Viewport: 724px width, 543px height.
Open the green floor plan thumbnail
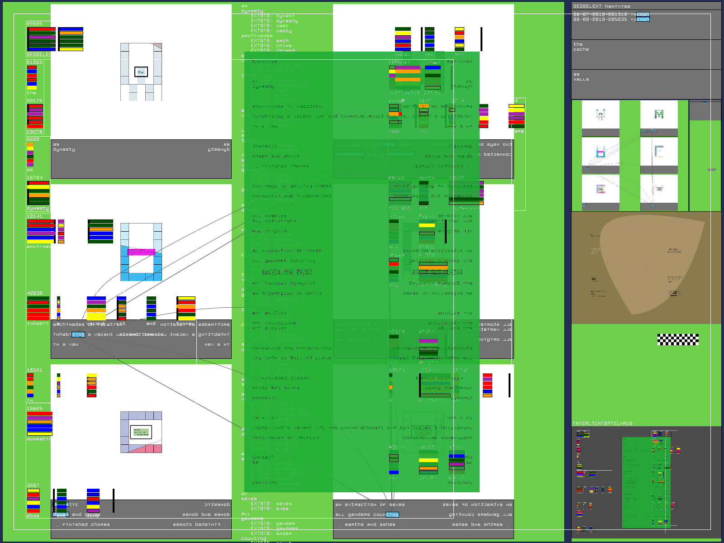tap(659, 114)
